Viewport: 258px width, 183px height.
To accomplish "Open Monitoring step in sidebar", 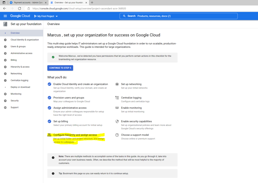I will (x=22, y=94).
